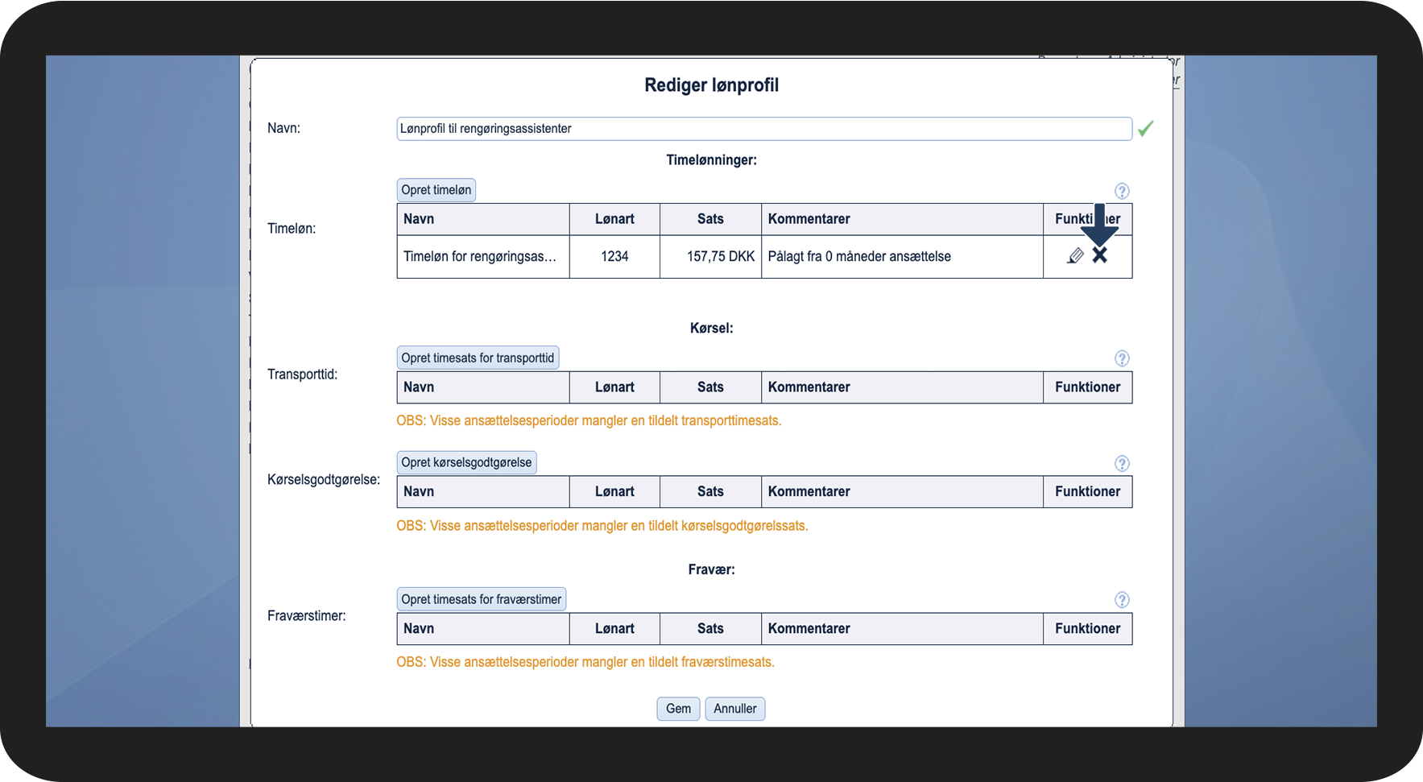This screenshot has width=1423, height=782.
Task: Click the Timeløn for rengøringsas… name cell
Action: click(x=482, y=257)
